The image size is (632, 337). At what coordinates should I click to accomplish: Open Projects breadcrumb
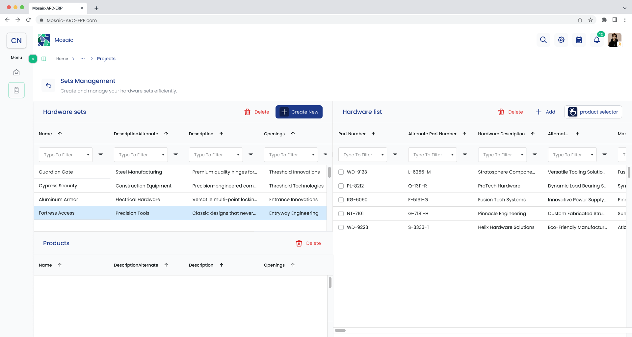[x=106, y=59]
